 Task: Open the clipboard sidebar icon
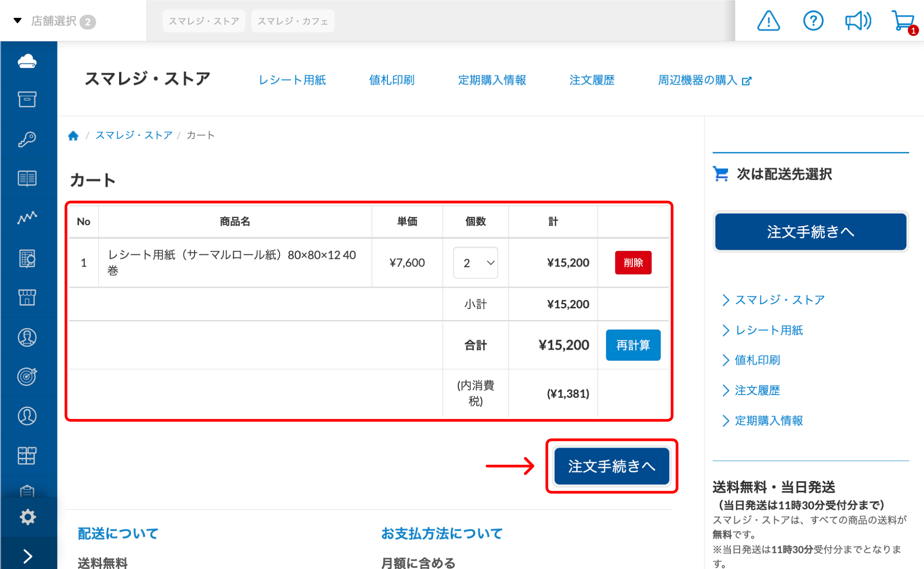point(27,491)
